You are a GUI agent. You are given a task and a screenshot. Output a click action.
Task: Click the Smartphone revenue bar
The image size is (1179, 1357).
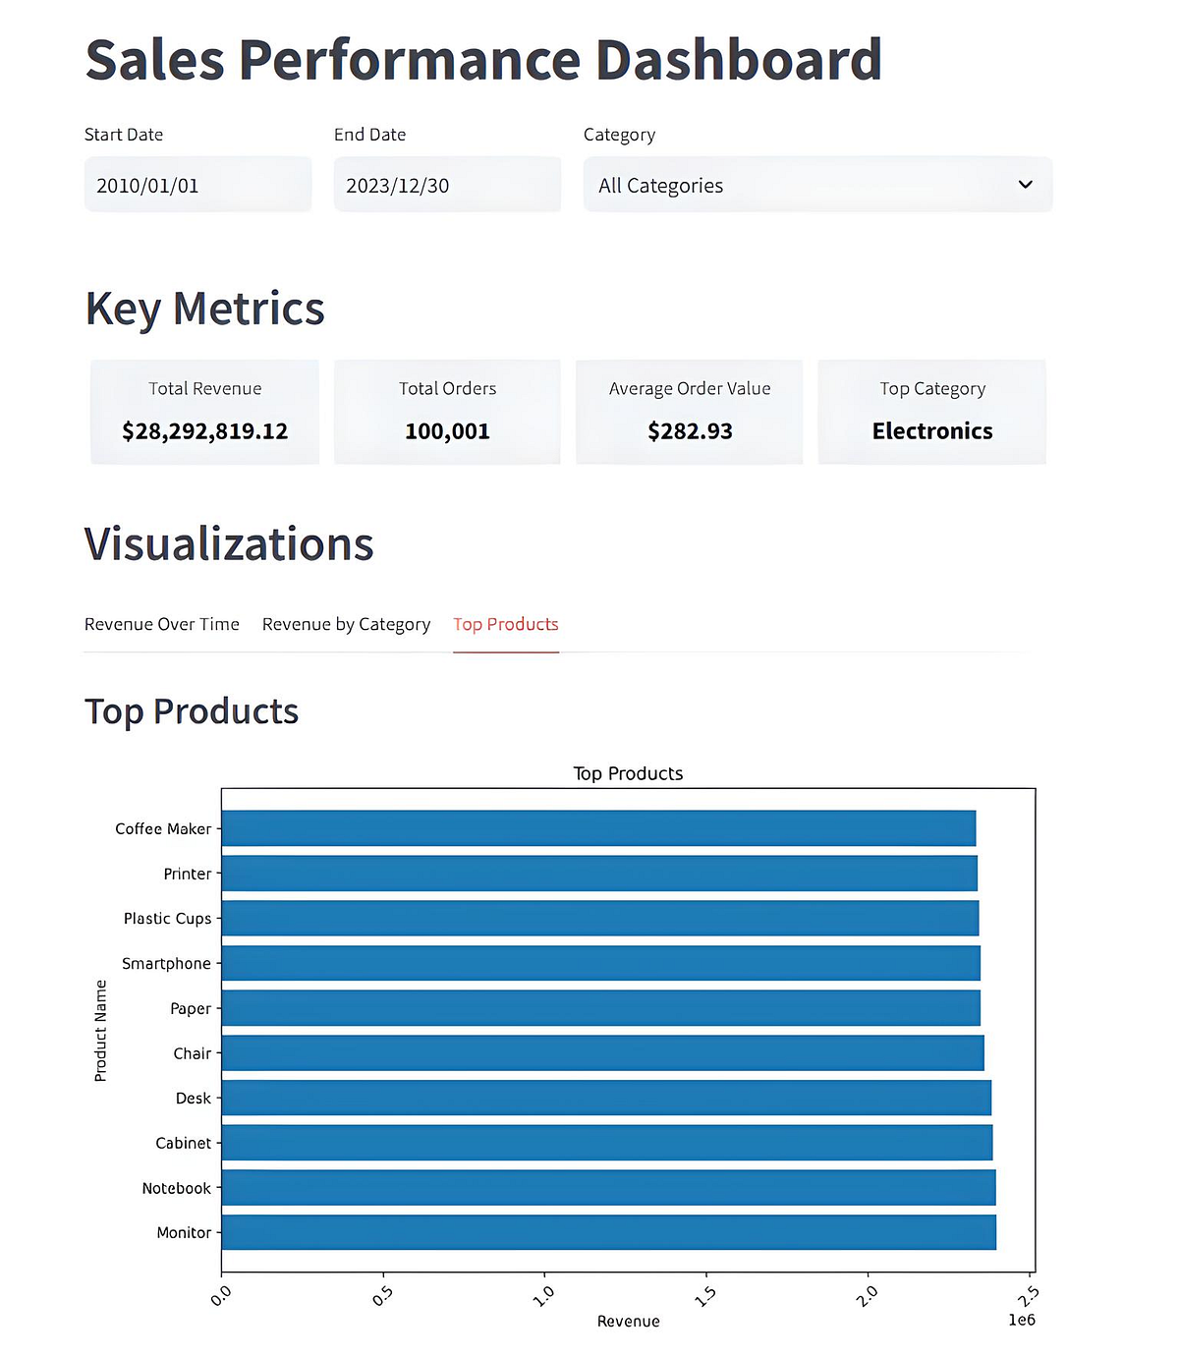tap(601, 963)
